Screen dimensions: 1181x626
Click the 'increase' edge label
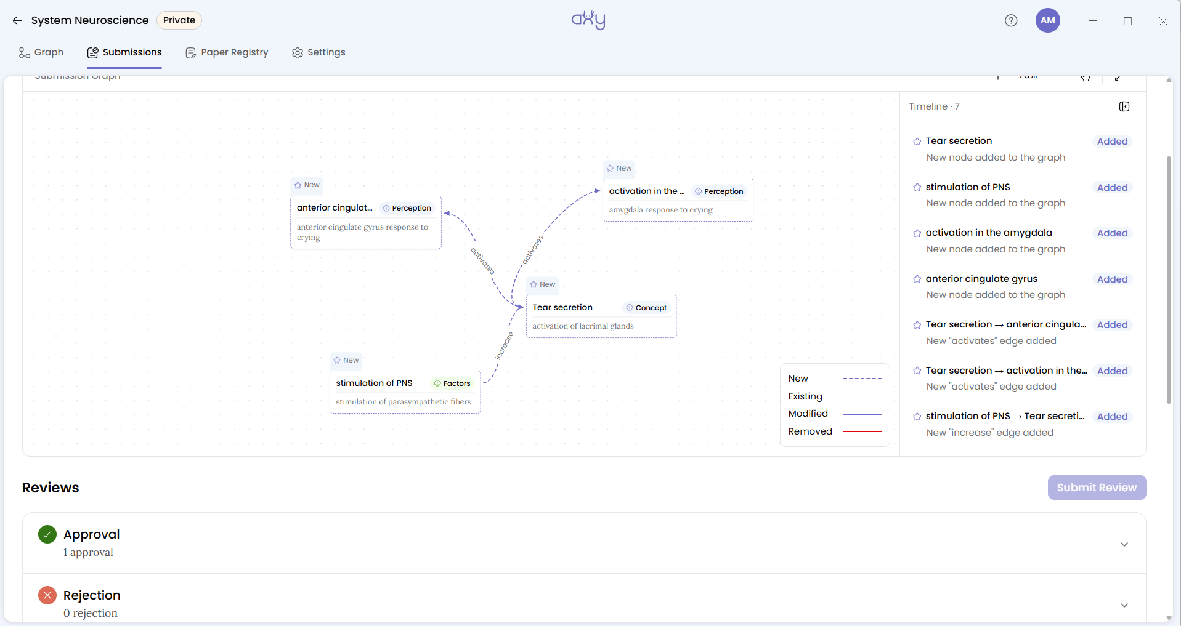coord(504,346)
